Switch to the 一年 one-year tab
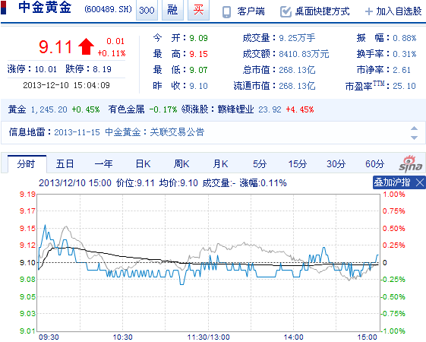The height and width of the screenshot is (342, 426). (103, 164)
